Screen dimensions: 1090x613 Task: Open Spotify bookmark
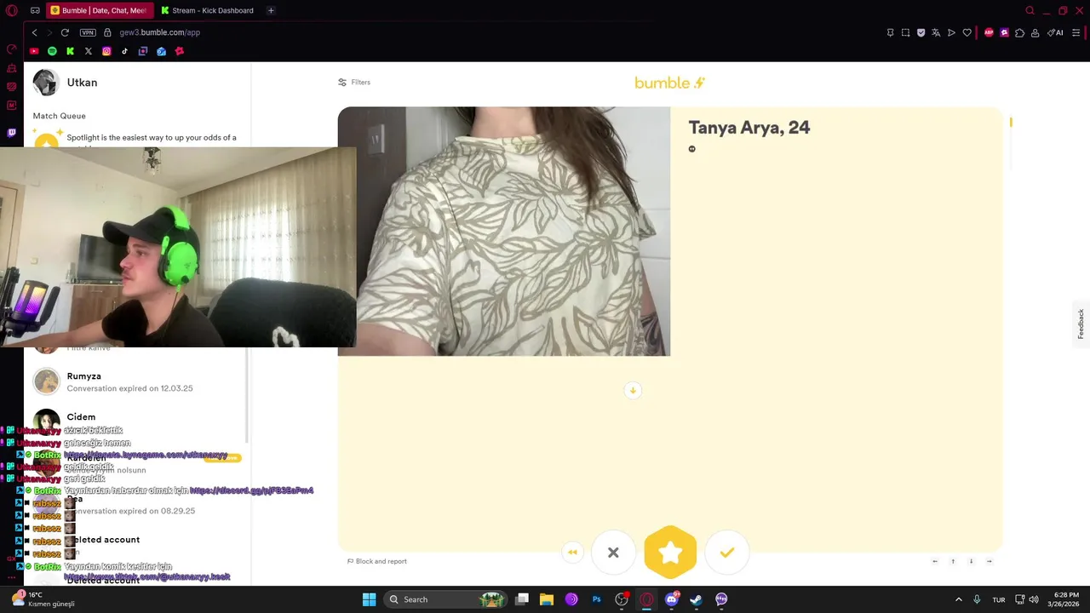[52, 51]
